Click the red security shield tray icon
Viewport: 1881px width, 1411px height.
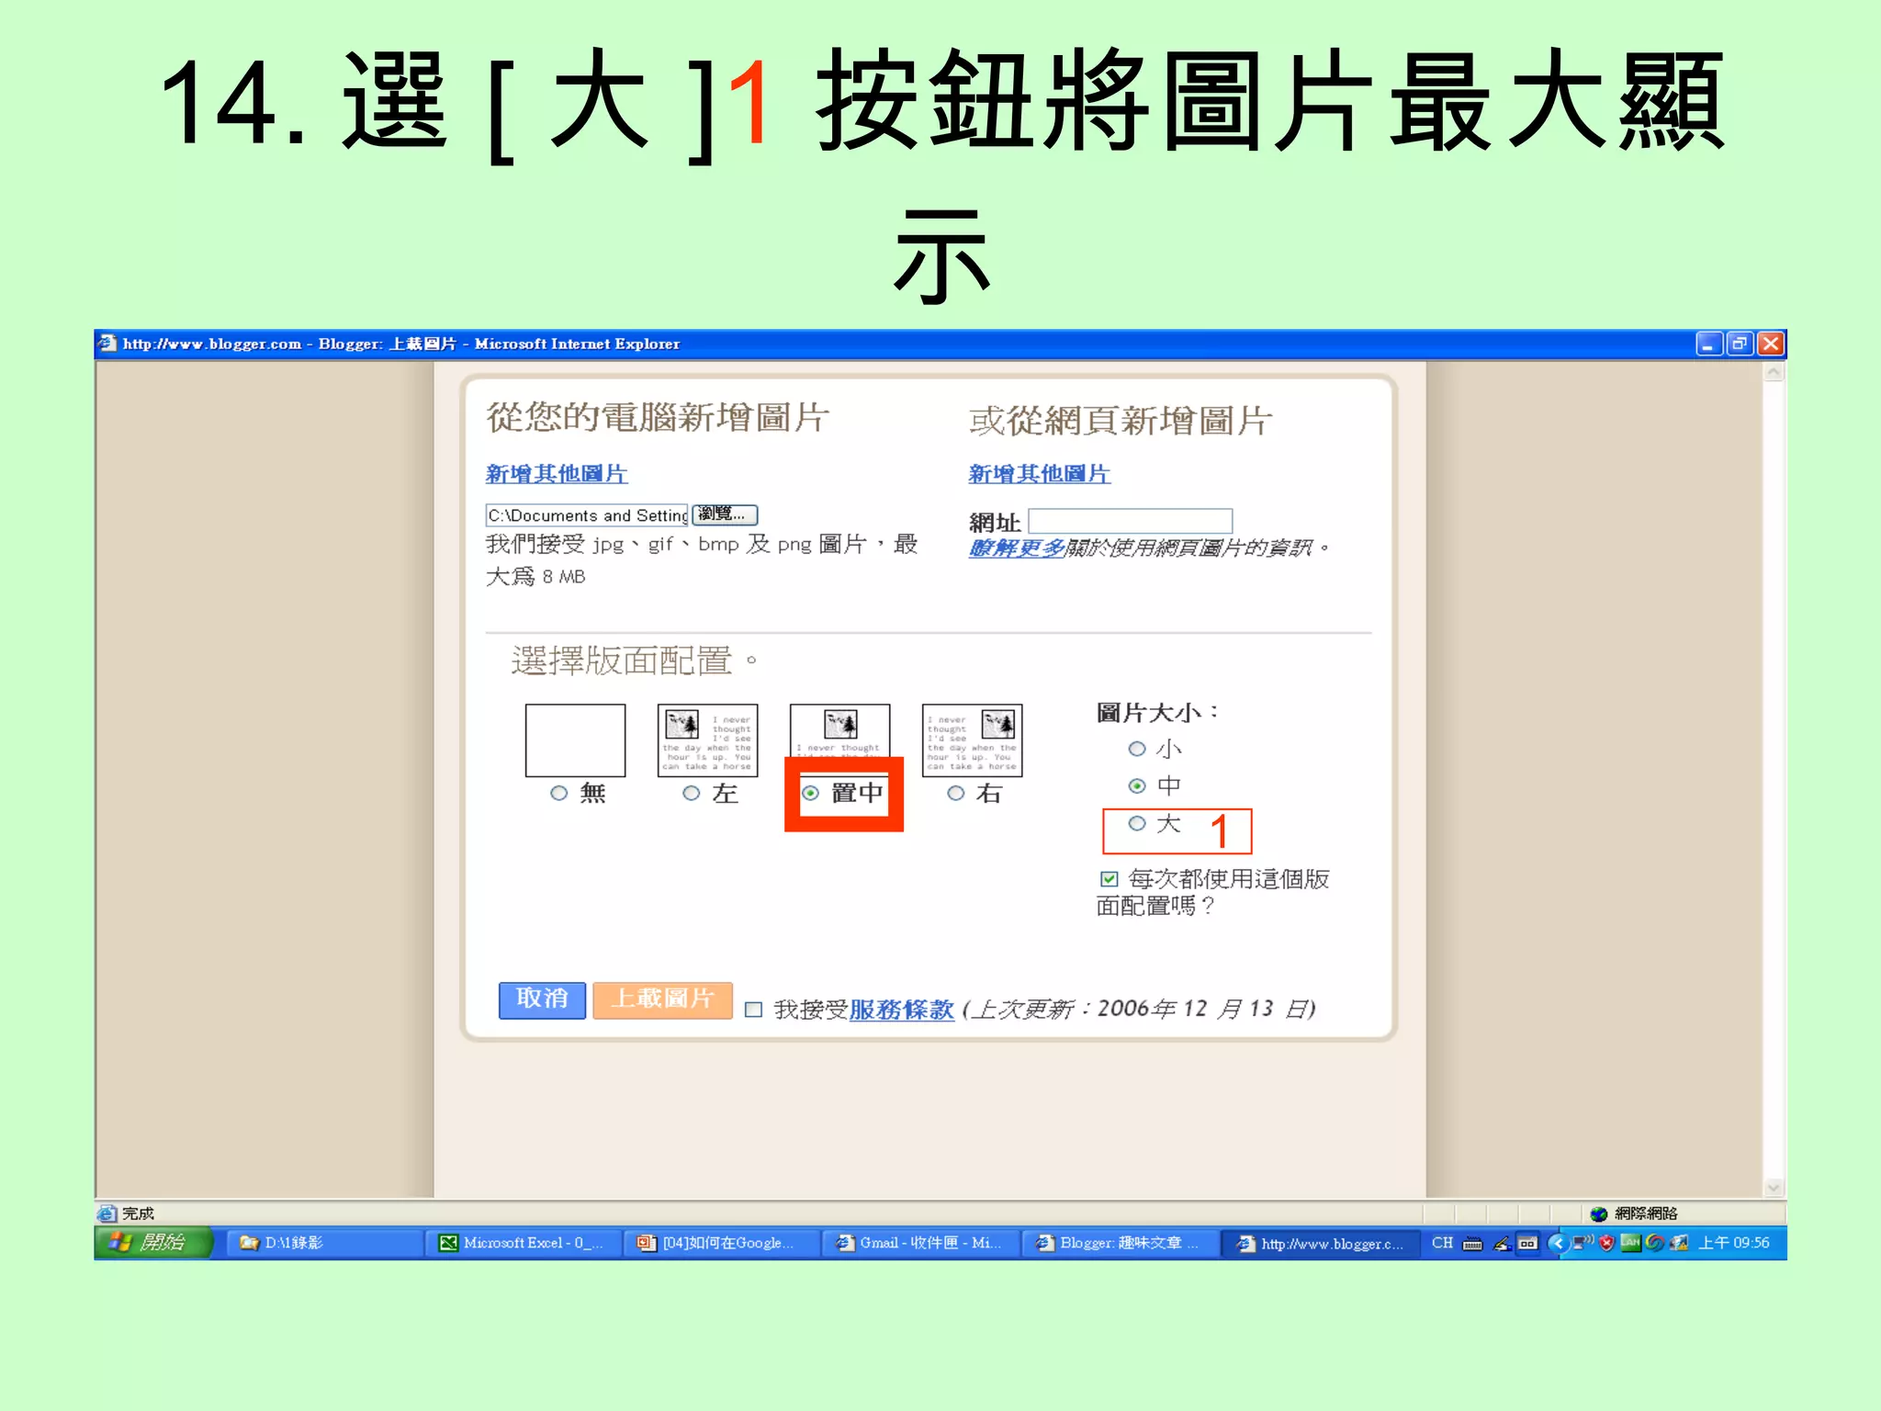pos(1606,1243)
